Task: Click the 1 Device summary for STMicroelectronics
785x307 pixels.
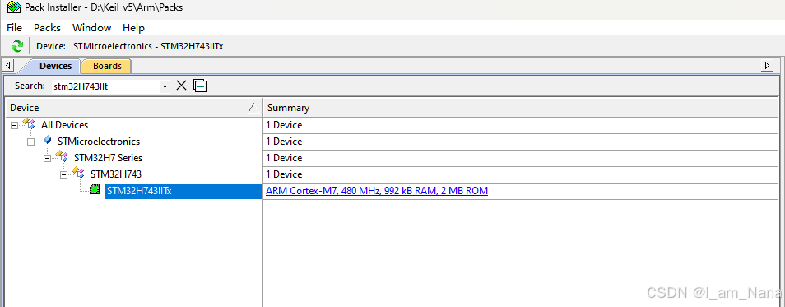Action: point(284,142)
